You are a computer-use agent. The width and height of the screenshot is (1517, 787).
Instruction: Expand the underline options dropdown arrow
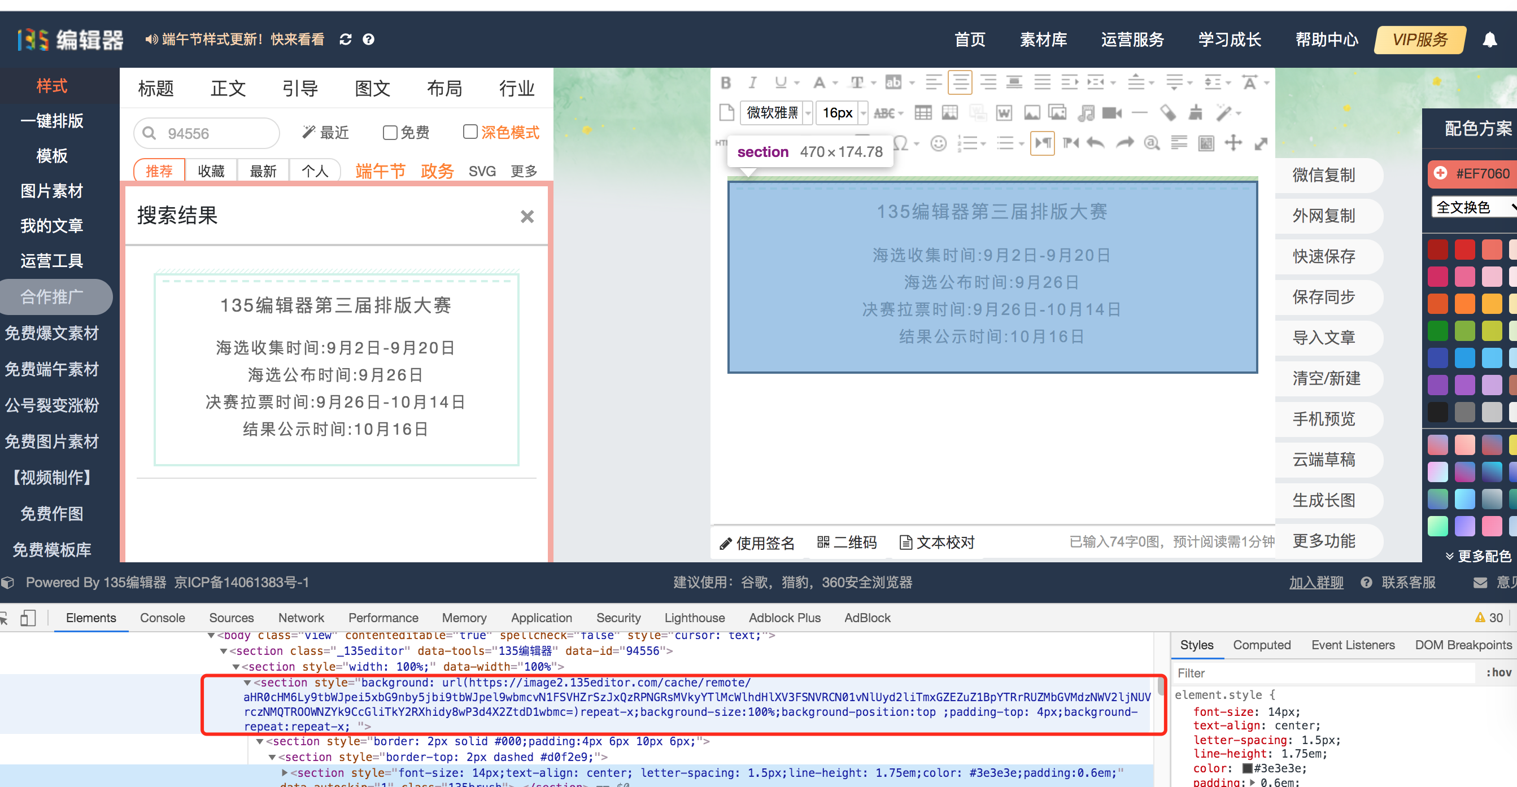(x=797, y=82)
